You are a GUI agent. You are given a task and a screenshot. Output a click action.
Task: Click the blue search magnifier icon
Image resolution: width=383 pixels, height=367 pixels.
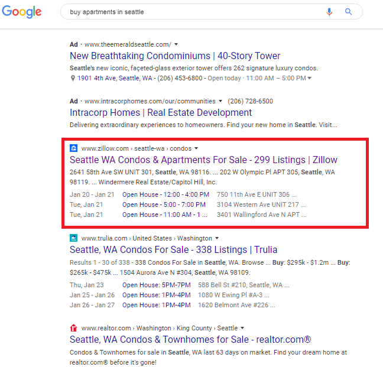[x=348, y=11]
